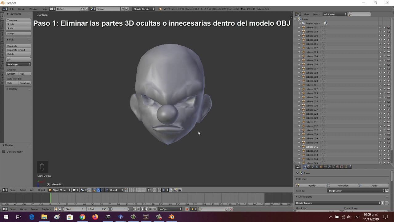Image resolution: width=394 pixels, height=222 pixels.
Task: Open the Mesh Data properties tab (triangle icon)
Action: 333,166
